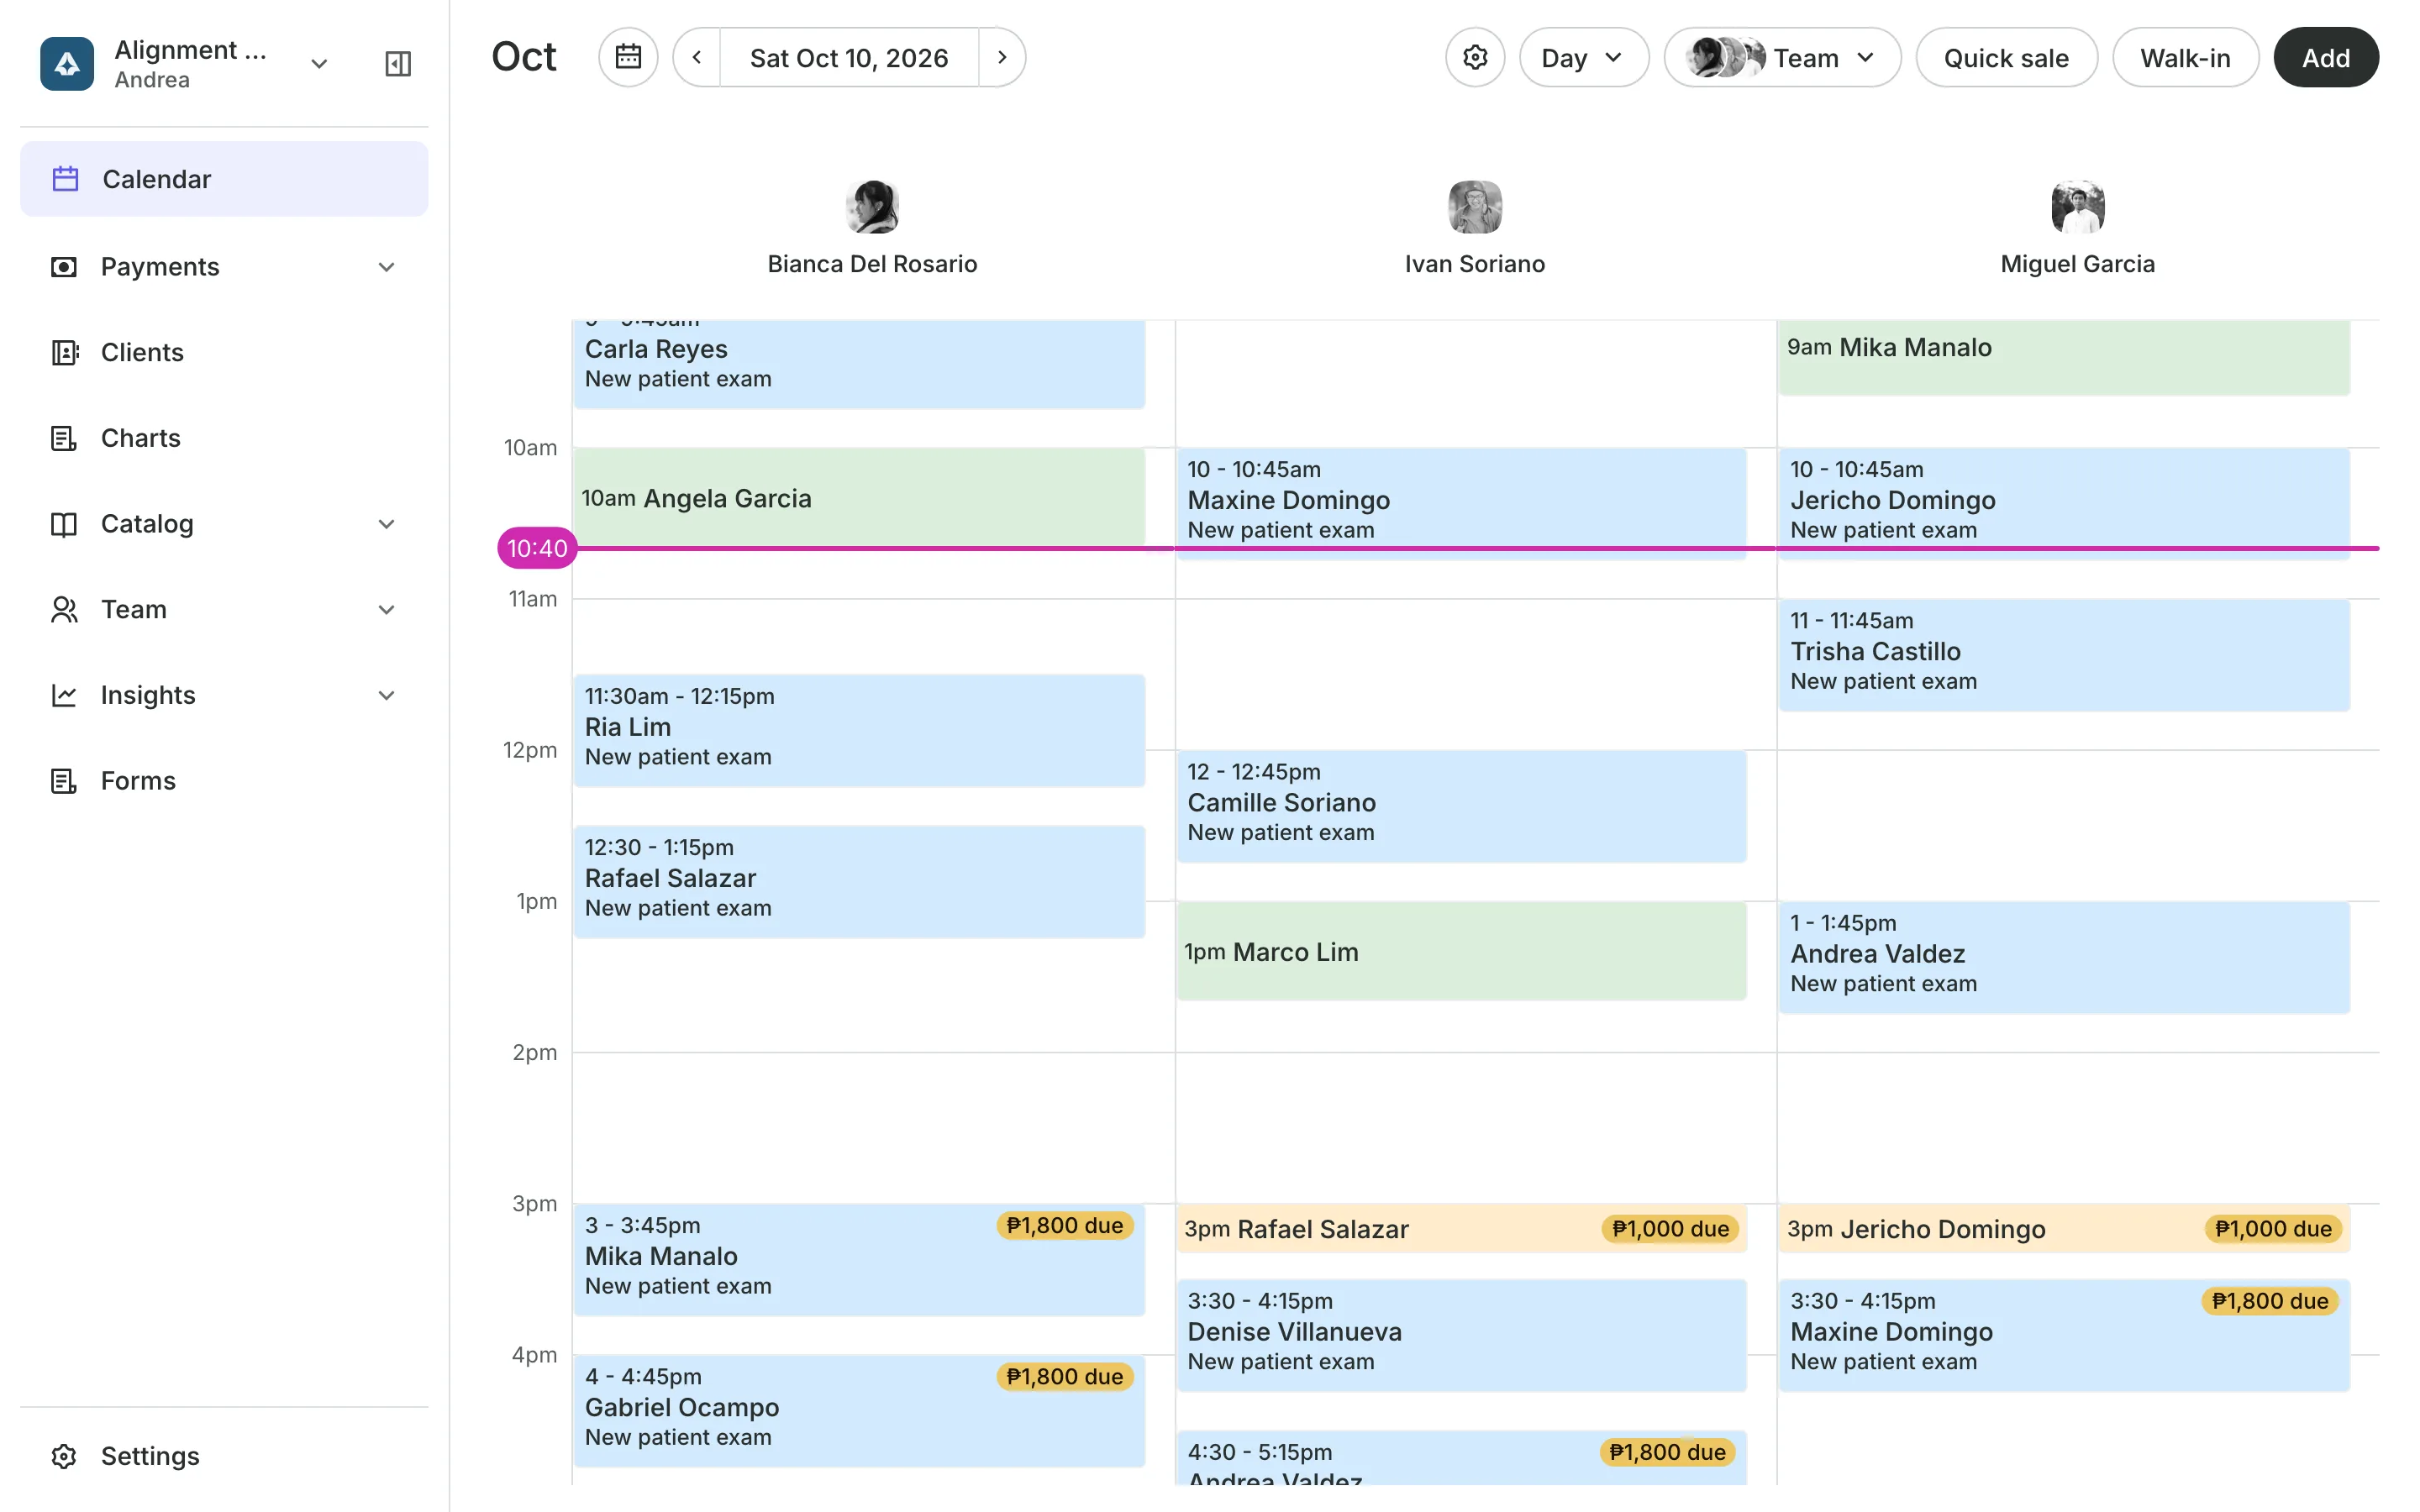Expand the Team submenu chevron
The width and height of the screenshot is (2420, 1512).
pyautogui.click(x=387, y=610)
